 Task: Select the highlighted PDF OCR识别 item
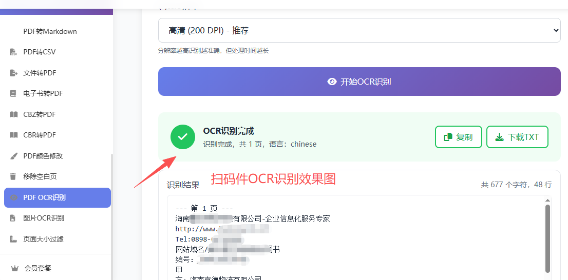57,198
